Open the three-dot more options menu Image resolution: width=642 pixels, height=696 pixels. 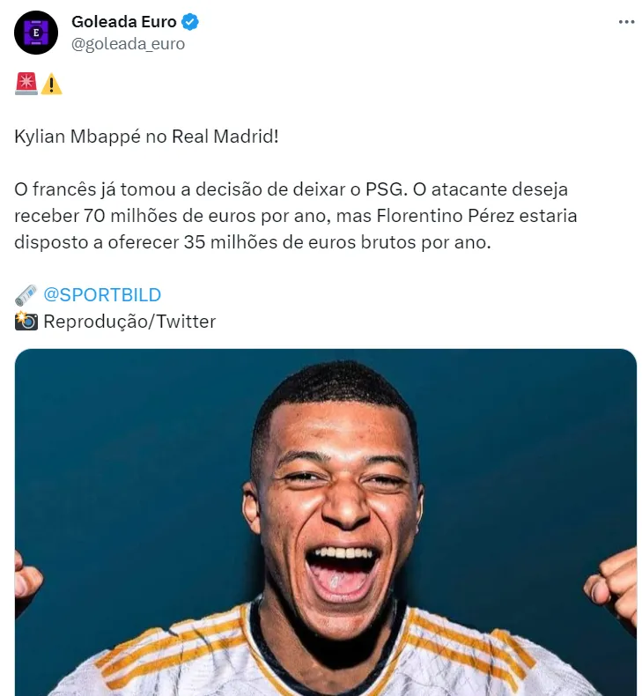[x=626, y=22]
